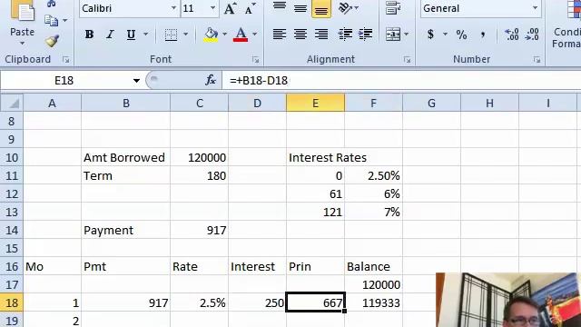The image size is (581, 327).
Task: Click Merge & Center icon
Action: pos(393,35)
